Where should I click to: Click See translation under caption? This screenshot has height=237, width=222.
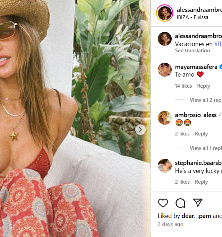pos(192,51)
